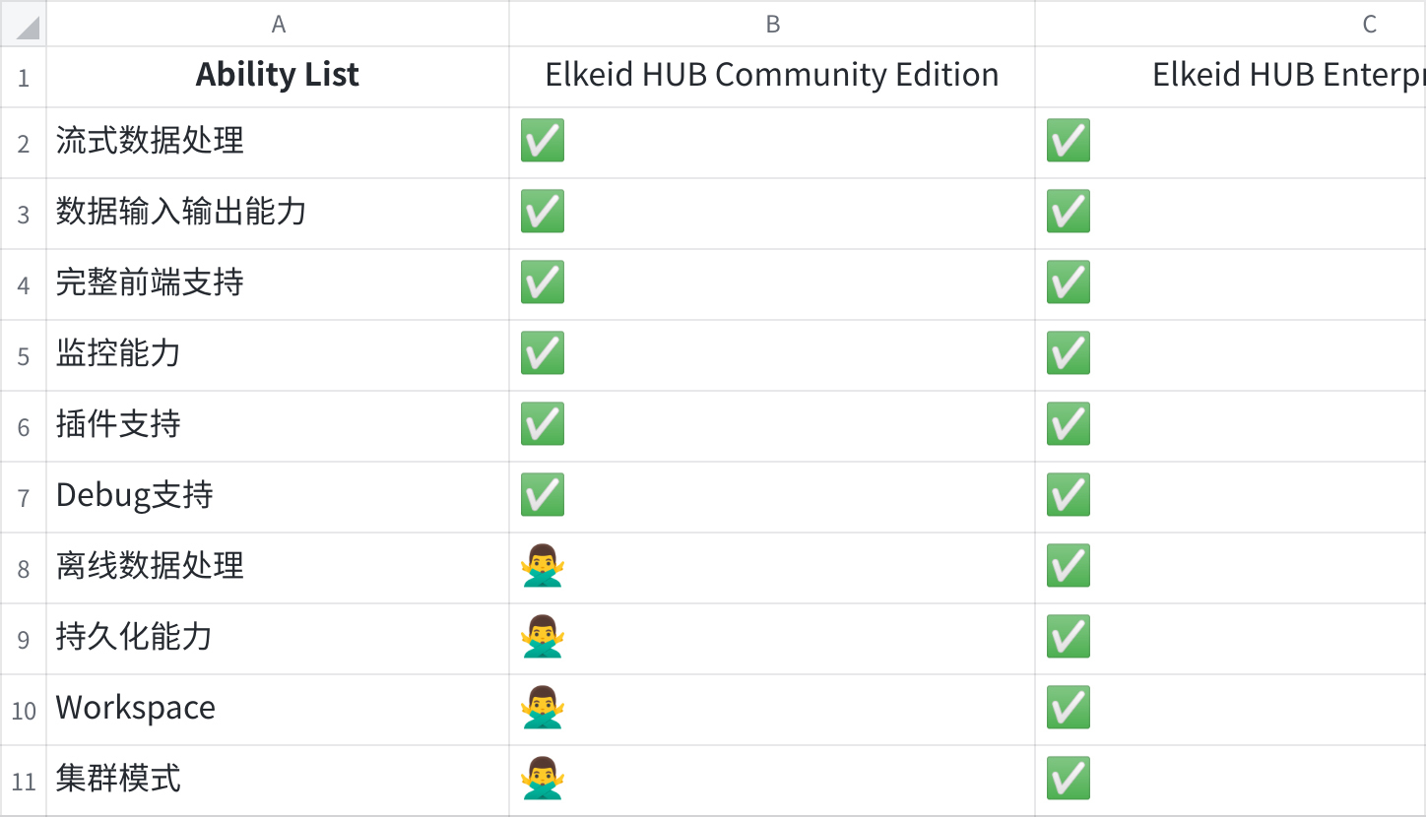The width and height of the screenshot is (1426, 817).
Task: Select row 7 header
Action: [x=24, y=496]
